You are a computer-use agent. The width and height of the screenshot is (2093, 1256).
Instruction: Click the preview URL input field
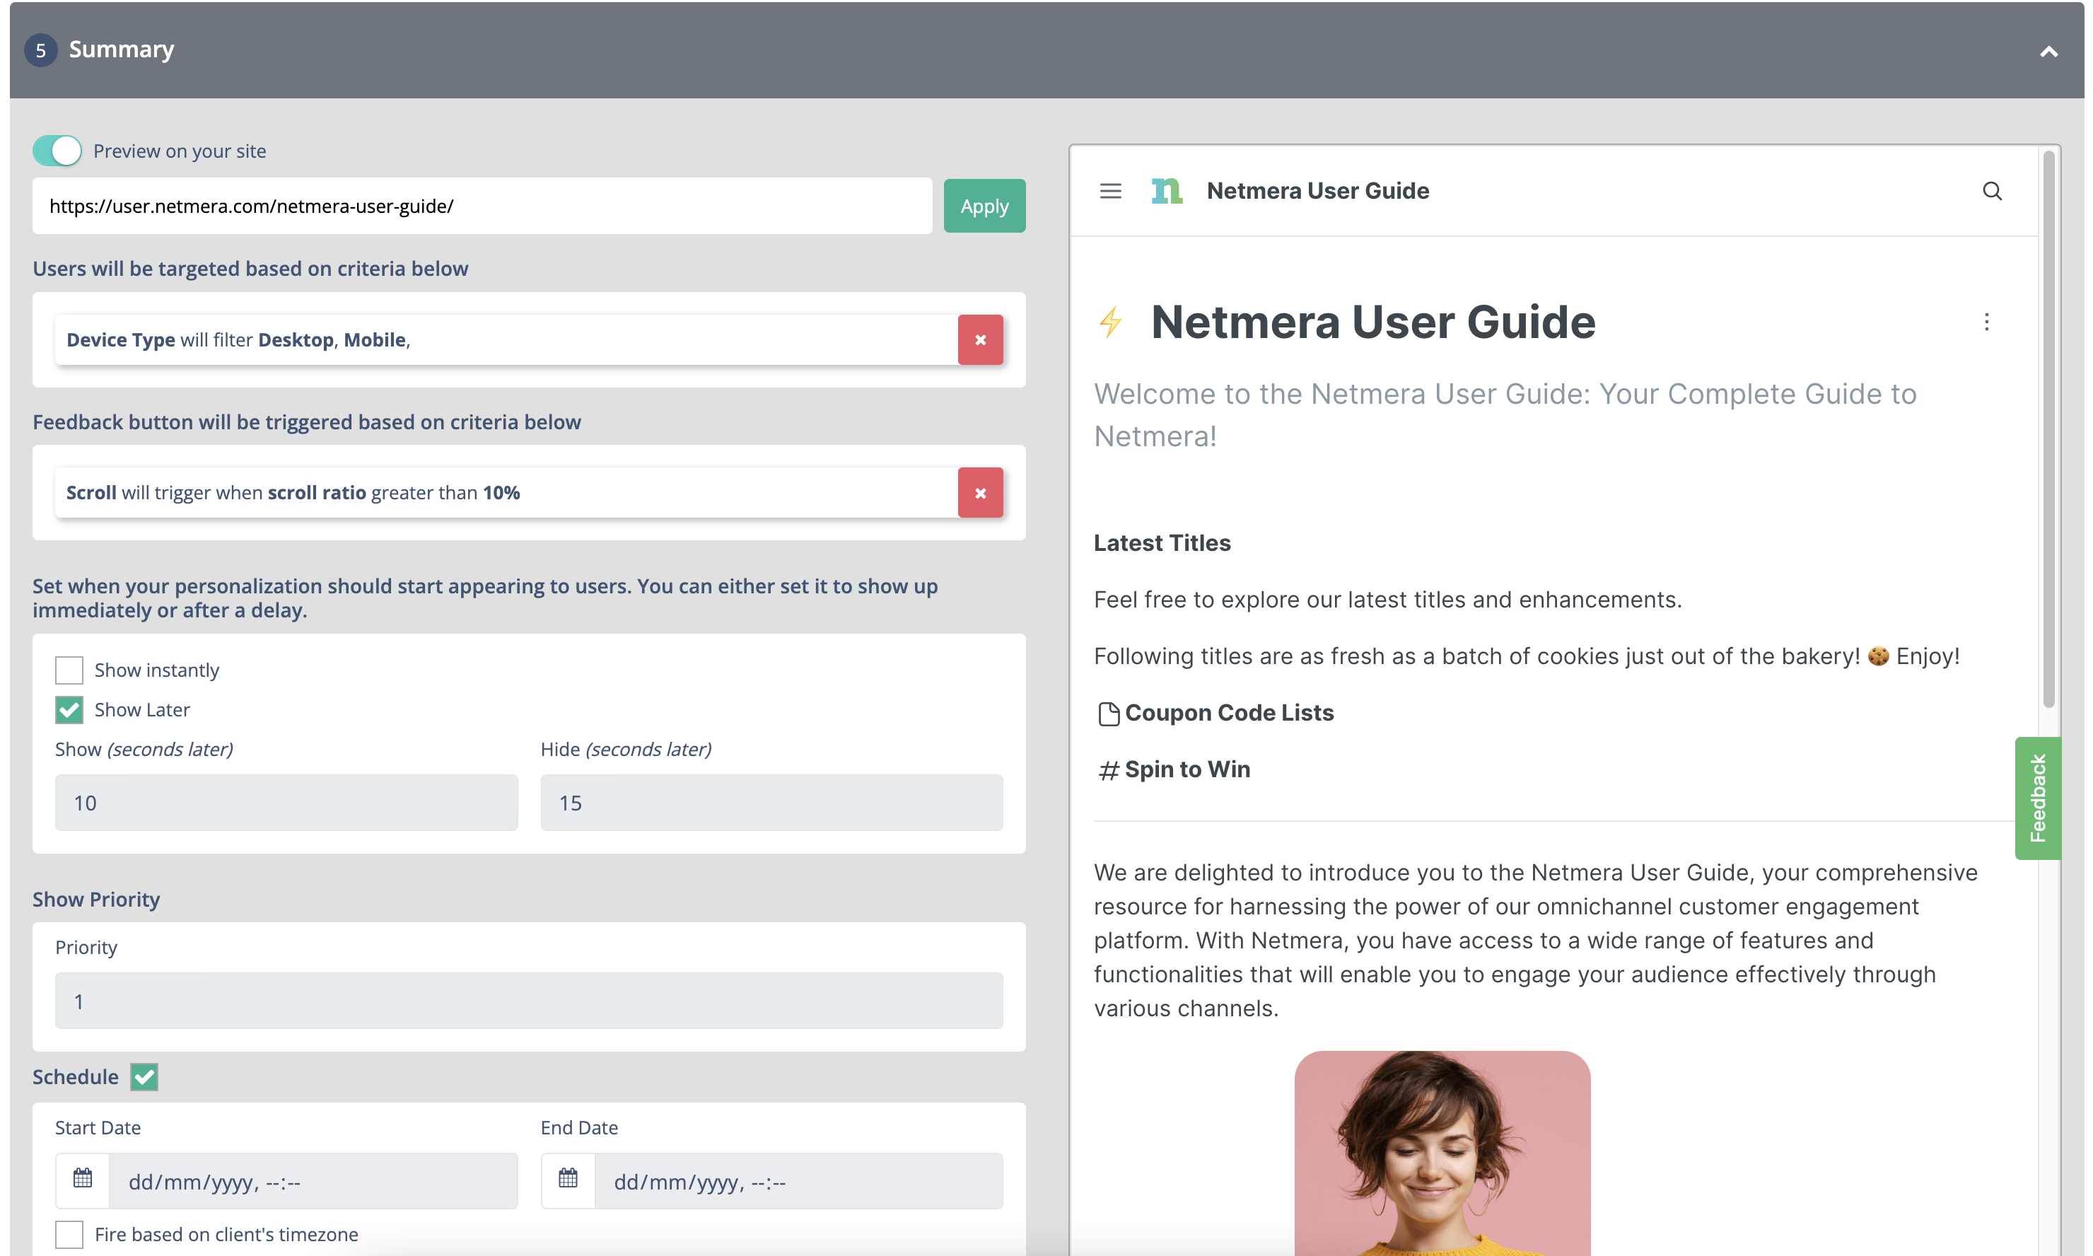coord(482,207)
